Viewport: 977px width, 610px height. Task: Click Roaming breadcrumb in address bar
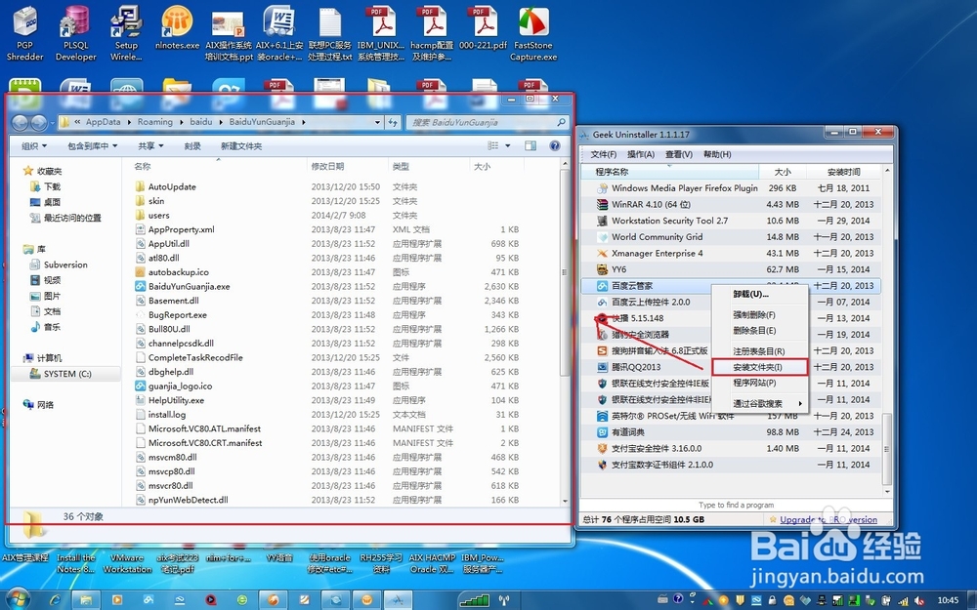154,122
